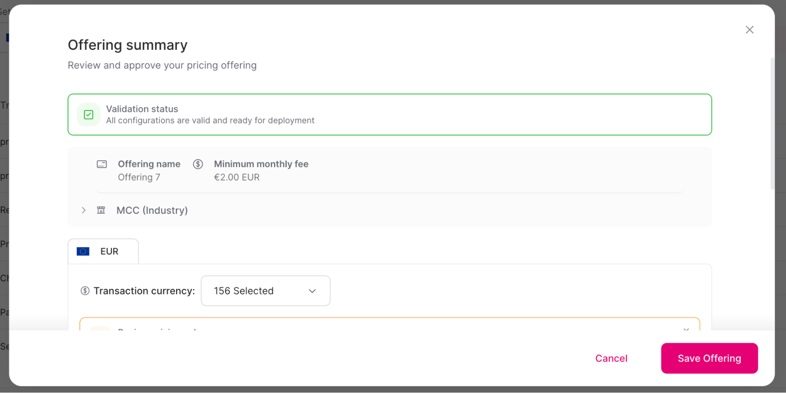The height and width of the screenshot is (393, 786).
Task: Select the MCC (Industry) row
Action: pos(152,210)
